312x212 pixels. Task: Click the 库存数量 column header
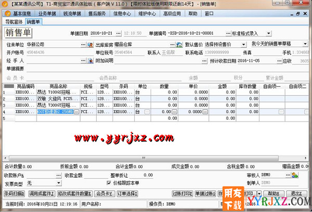click(x=248, y=86)
